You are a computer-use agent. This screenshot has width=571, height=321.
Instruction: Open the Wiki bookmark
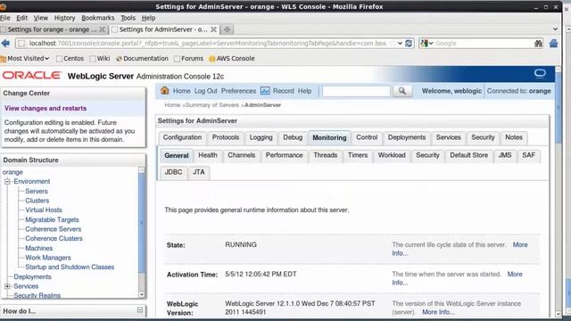(100, 59)
